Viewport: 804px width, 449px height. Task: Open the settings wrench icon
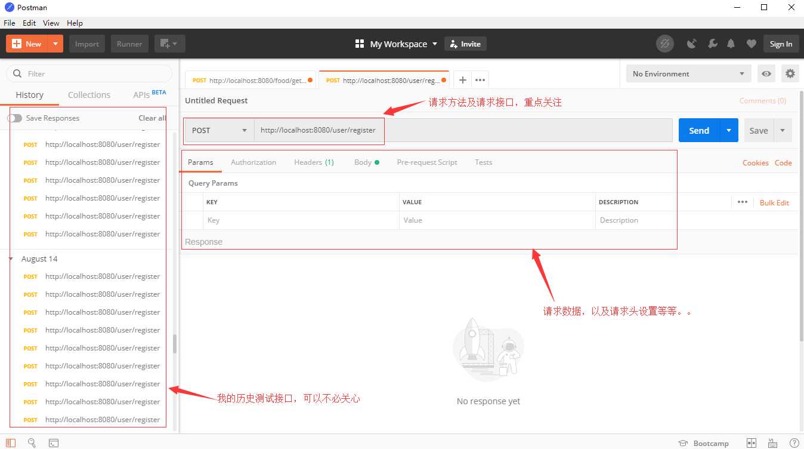coord(712,44)
